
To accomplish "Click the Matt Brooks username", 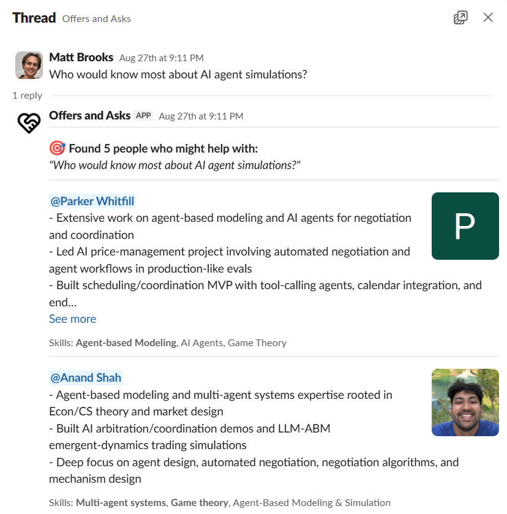I will (81, 57).
